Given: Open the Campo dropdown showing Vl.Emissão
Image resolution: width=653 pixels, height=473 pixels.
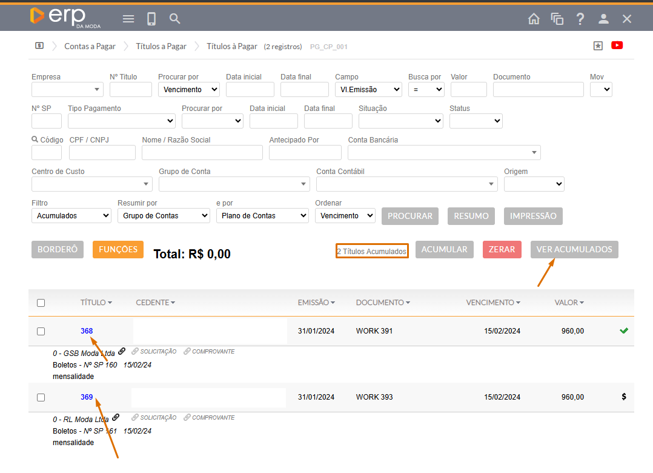Looking at the screenshot, I should tap(368, 89).
